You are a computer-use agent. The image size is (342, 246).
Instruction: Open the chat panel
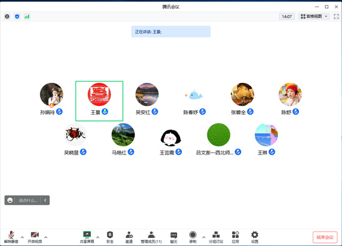174,237
